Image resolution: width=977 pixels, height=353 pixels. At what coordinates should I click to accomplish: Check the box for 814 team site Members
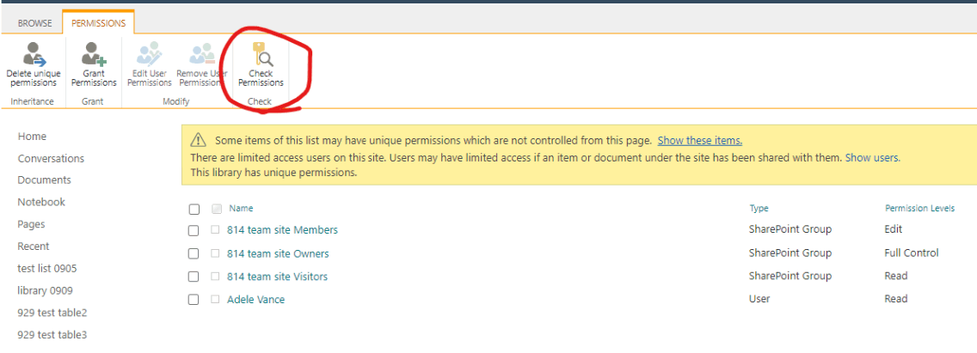point(194,231)
